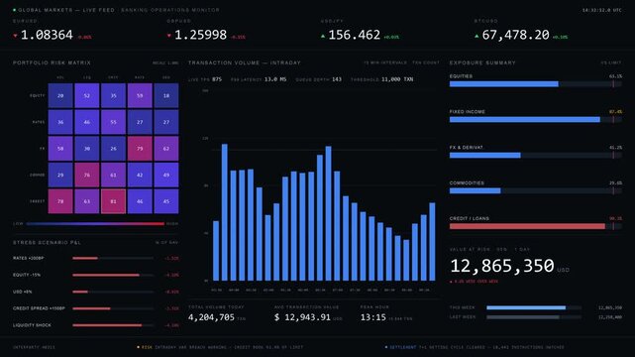This screenshot has height=357, width=635.
Task: Select the Value at Risk figure 12,865,350
Action: tap(502, 266)
